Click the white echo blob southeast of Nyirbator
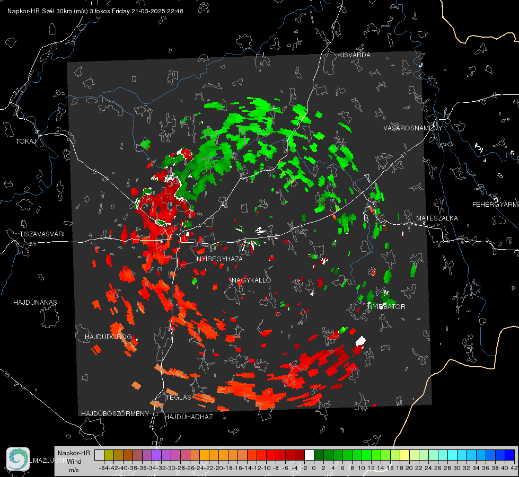The width and height of the screenshot is (519, 477). click(x=360, y=341)
